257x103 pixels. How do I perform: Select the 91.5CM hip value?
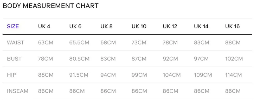click(x=79, y=75)
